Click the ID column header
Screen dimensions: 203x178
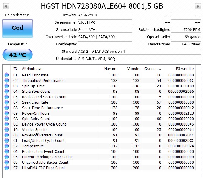(15, 69)
